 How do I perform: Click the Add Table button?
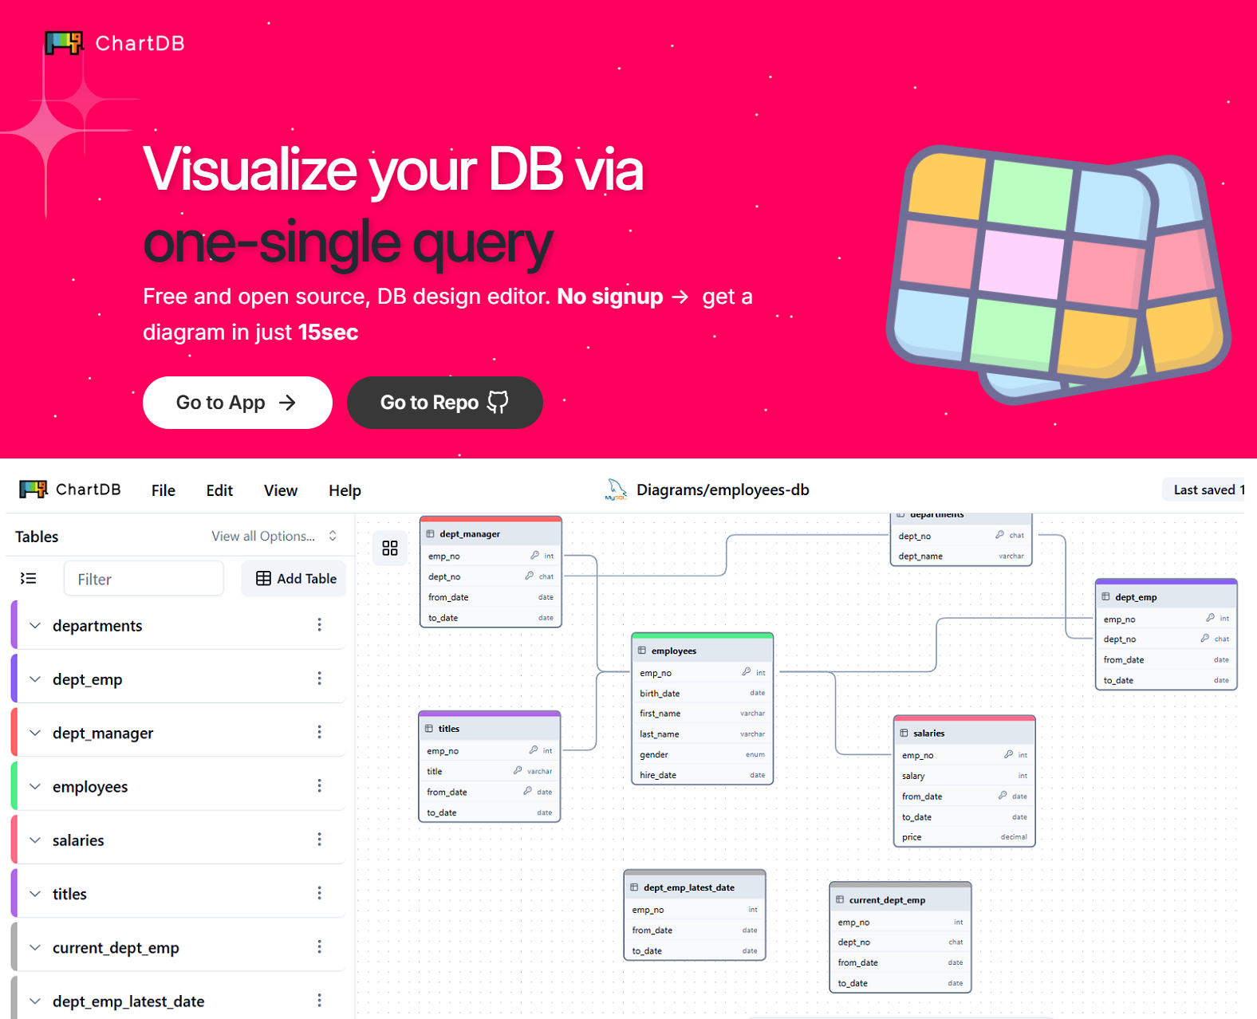pos(295,579)
